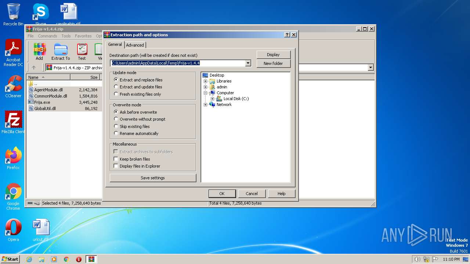Screen dimensions: 470x264
Task: Click Chrome icon in taskbar
Action: coord(66,259)
